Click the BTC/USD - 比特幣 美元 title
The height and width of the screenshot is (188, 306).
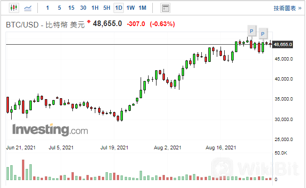click(x=45, y=25)
